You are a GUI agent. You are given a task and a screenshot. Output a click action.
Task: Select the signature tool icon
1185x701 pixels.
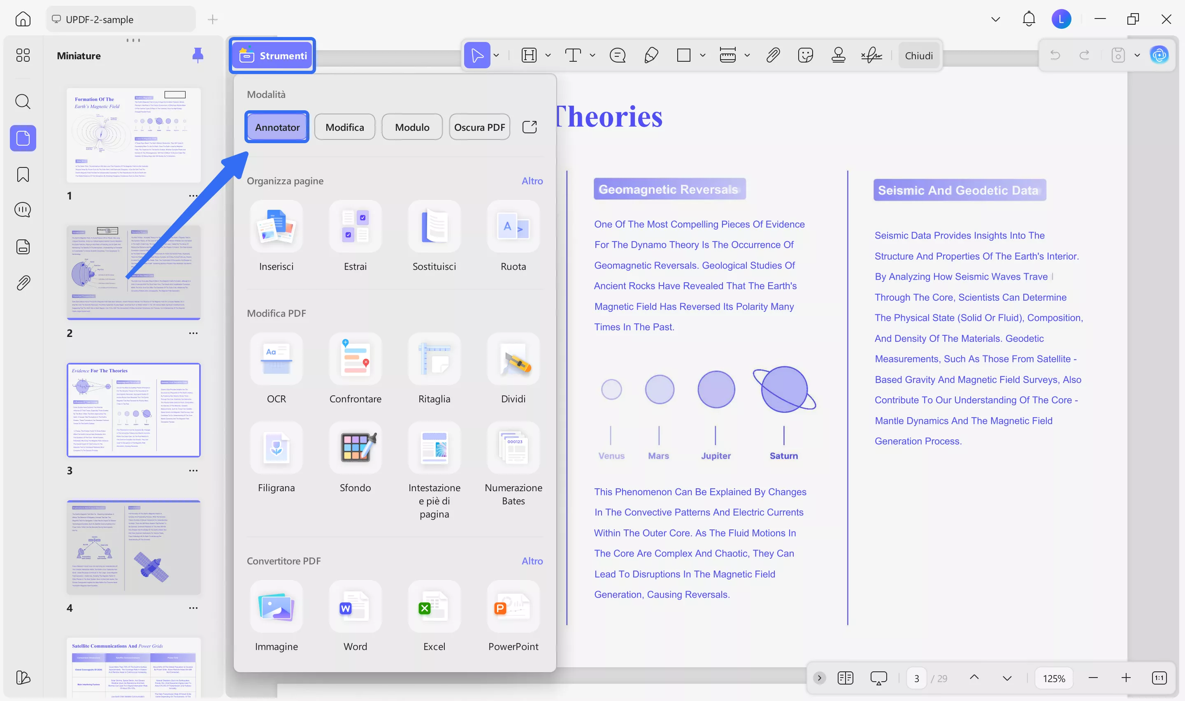pyautogui.click(x=871, y=55)
